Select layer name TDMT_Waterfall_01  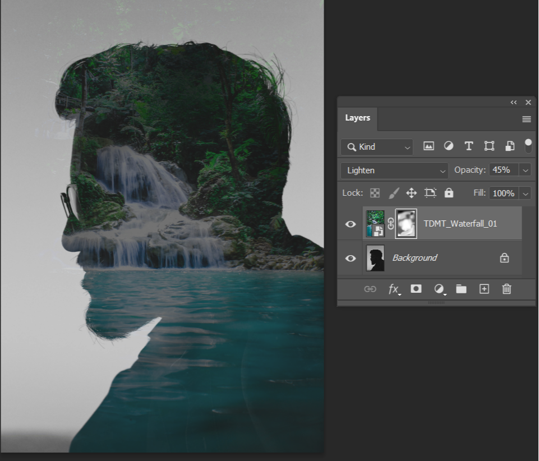(460, 224)
